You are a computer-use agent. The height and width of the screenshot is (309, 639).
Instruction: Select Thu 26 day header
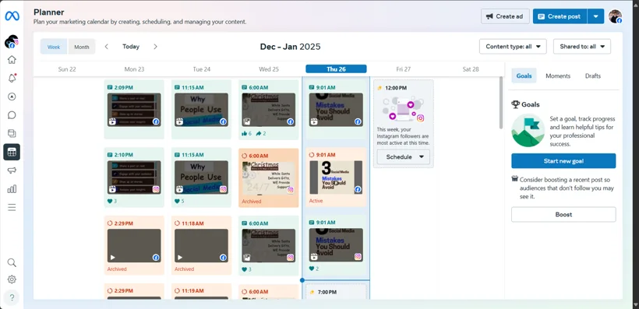coord(336,69)
